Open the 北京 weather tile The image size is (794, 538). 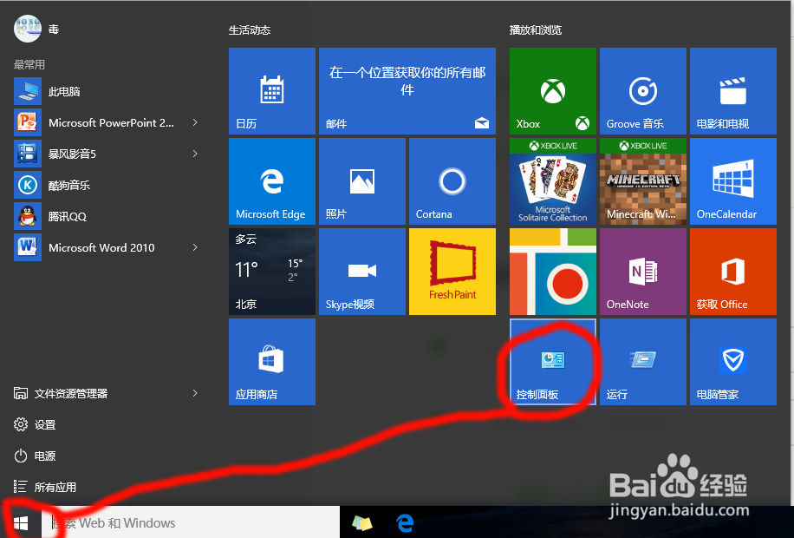coord(272,272)
